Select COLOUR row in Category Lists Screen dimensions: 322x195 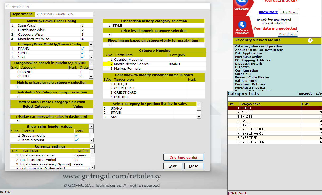click(x=275, y=112)
